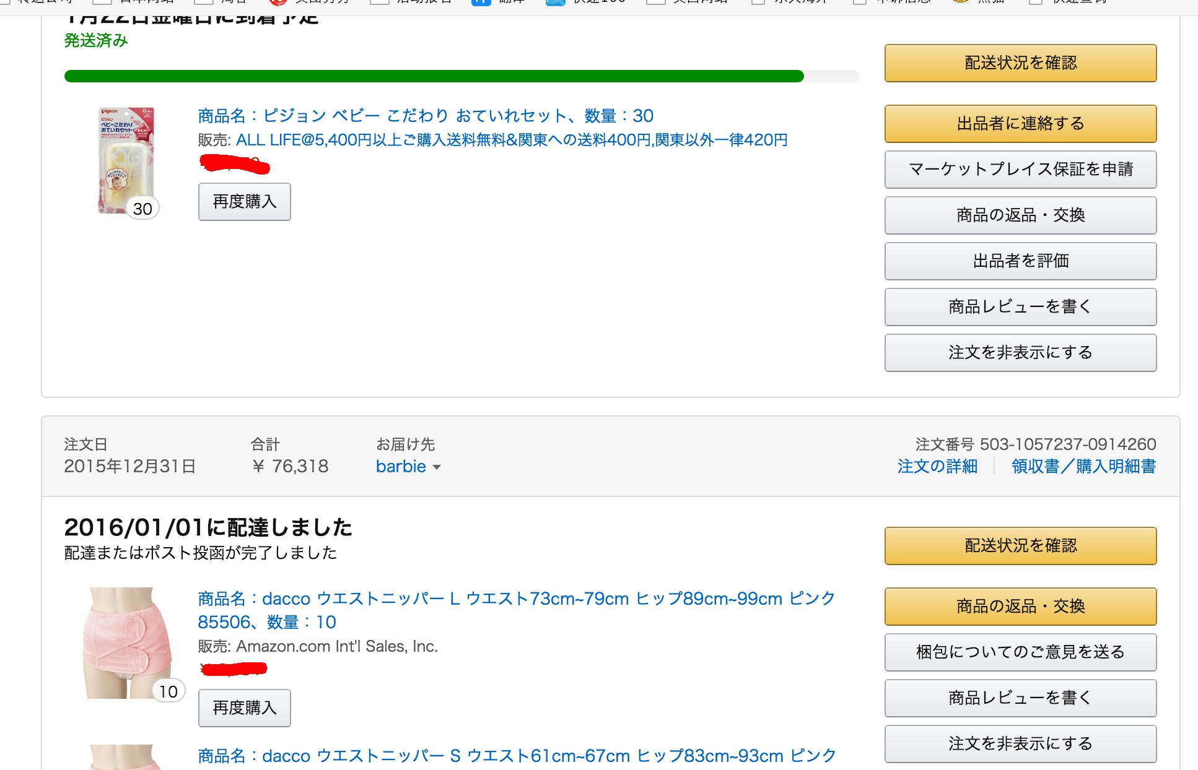Click 出品者を評価 button
Screen dimensions: 1198x770
click(1020, 261)
